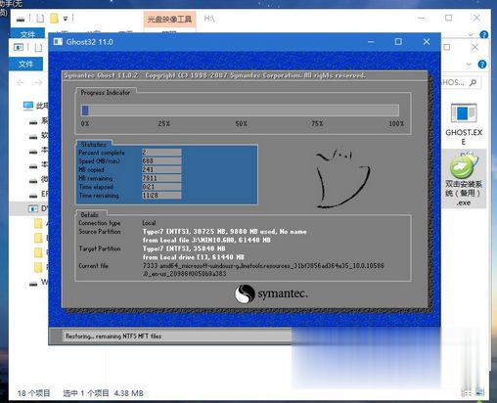Click '选中 1 个项目 4.38 MB' status text
The width and height of the screenshot is (497, 403).
(x=103, y=393)
